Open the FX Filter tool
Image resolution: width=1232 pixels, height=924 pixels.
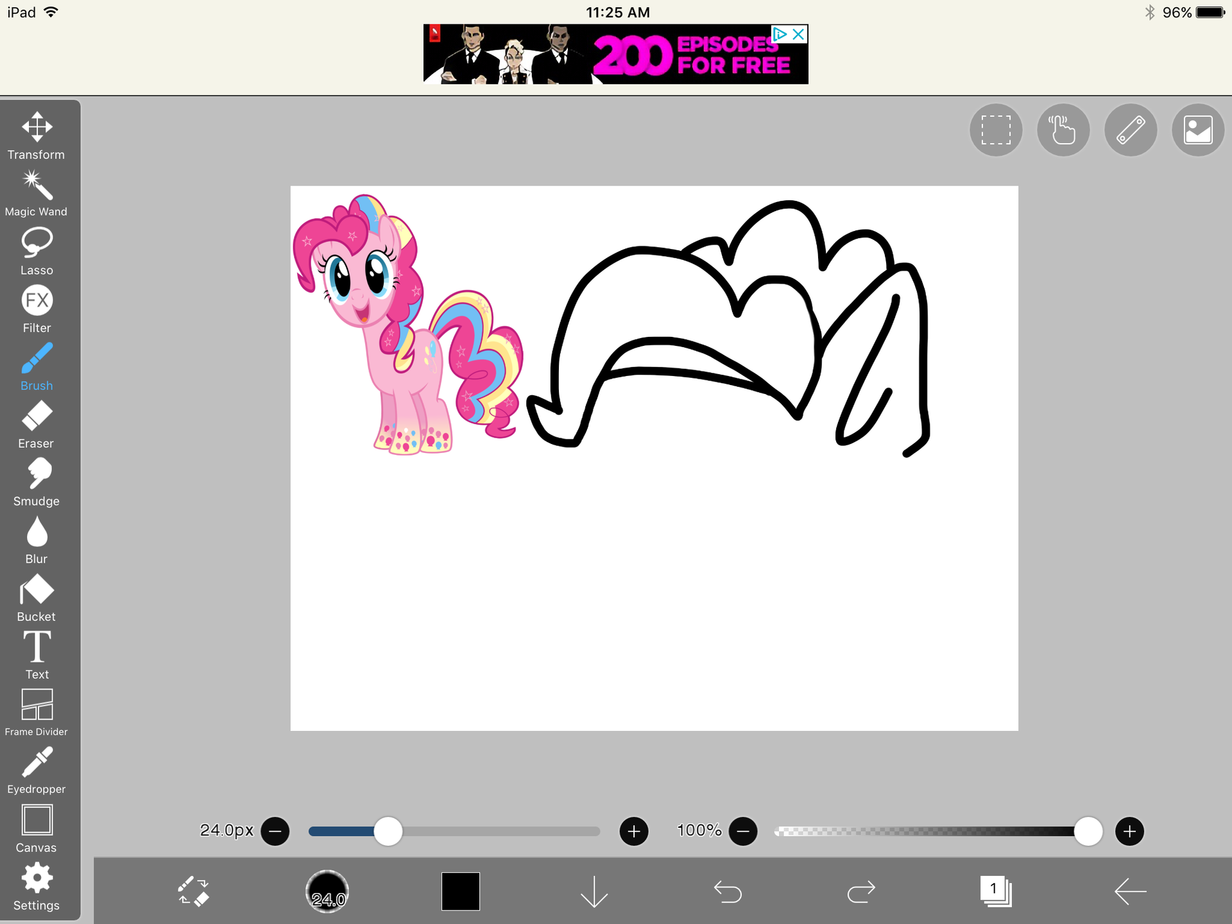click(37, 309)
